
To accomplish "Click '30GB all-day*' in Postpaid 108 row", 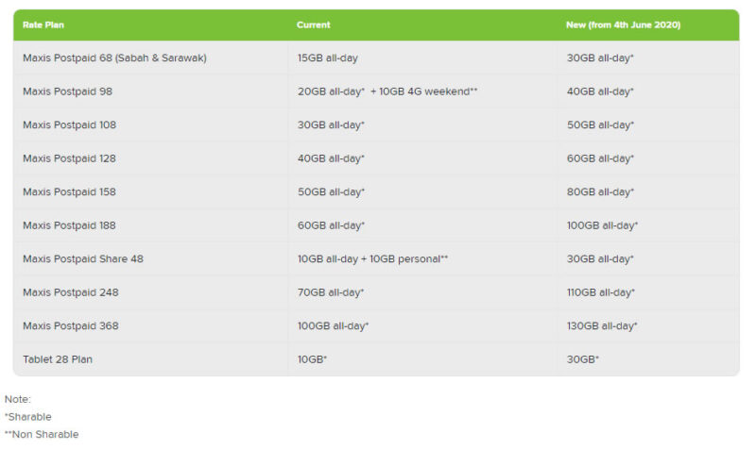I will point(331,125).
